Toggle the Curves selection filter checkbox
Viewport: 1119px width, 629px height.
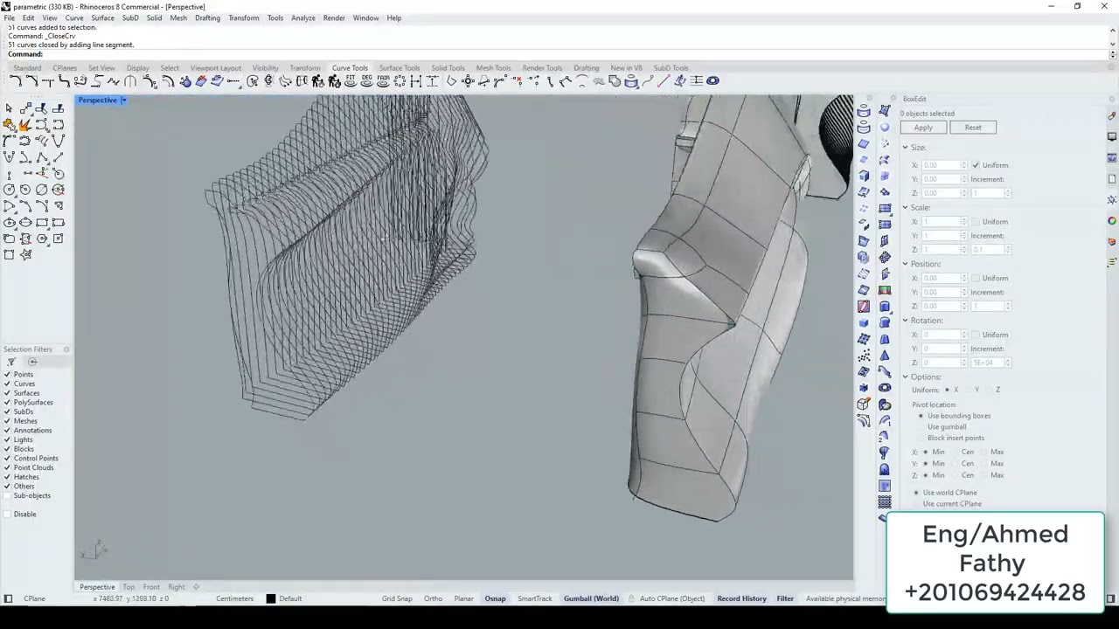7,384
